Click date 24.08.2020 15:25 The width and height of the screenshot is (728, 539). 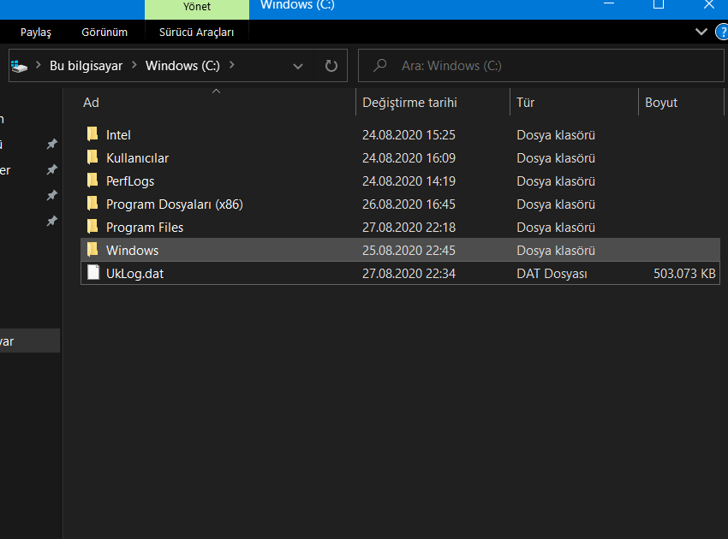pos(409,135)
